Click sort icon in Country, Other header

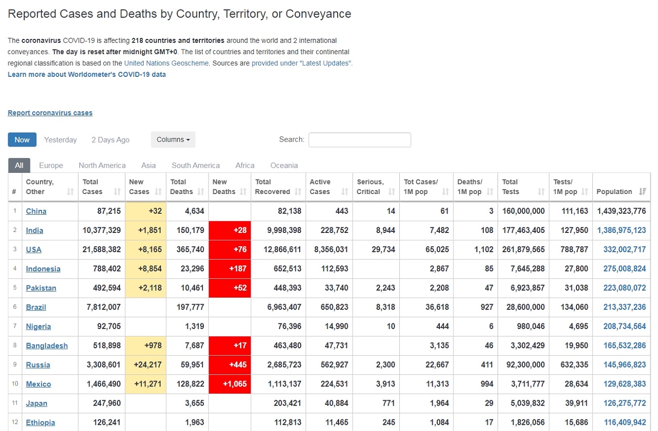(70, 192)
